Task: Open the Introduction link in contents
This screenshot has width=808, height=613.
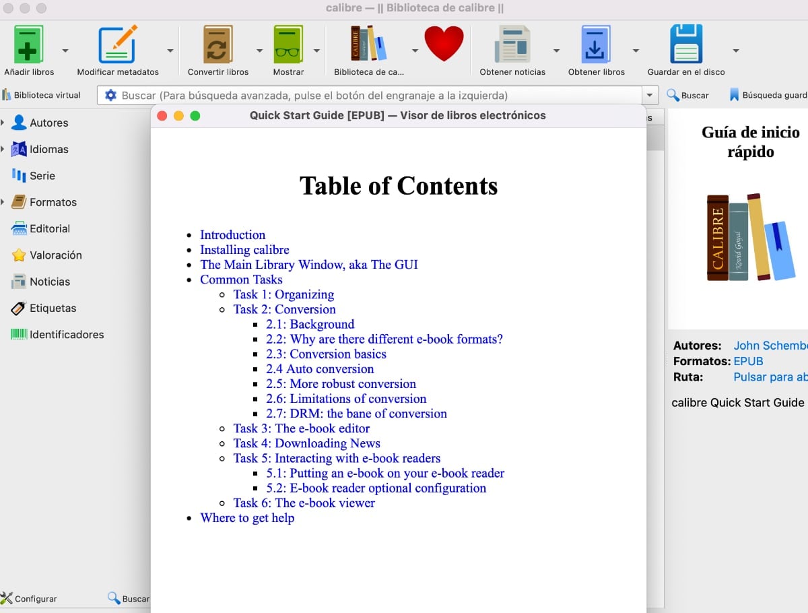Action: click(x=232, y=235)
